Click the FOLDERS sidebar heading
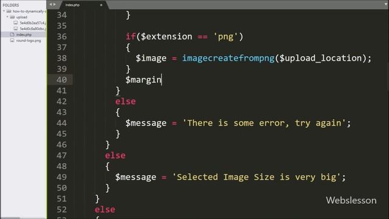 pyautogui.click(x=11, y=5)
